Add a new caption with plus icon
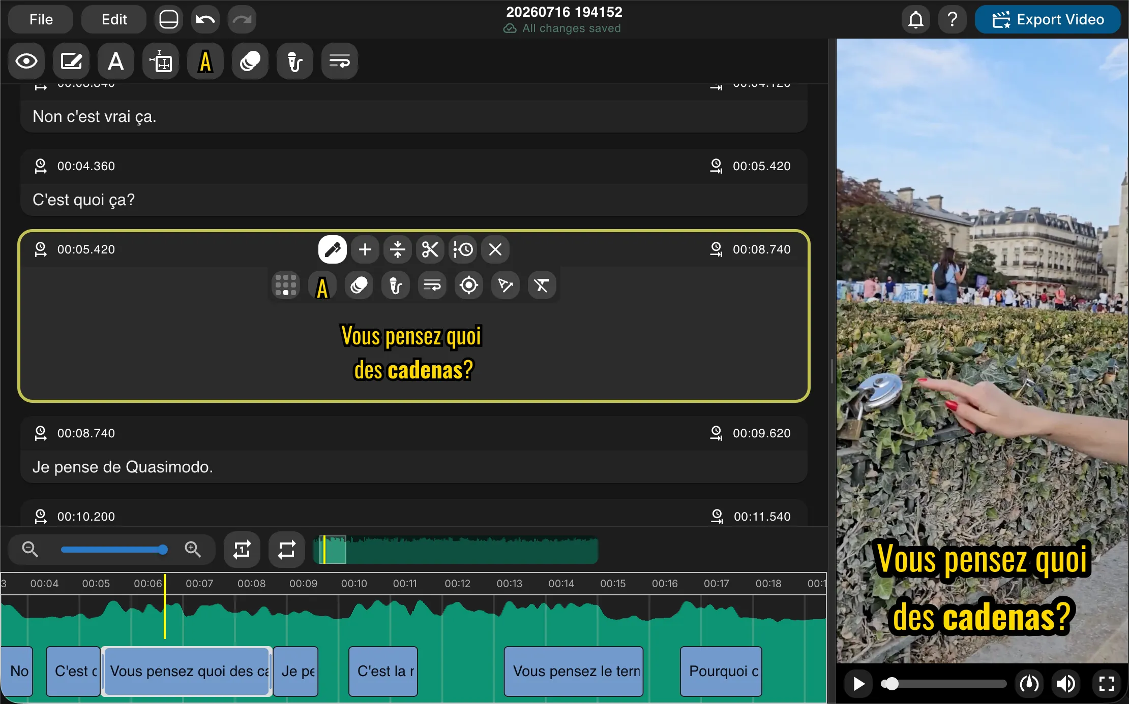Image resolution: width=1129 pixels, height=704 pixels. click(365, 249)
